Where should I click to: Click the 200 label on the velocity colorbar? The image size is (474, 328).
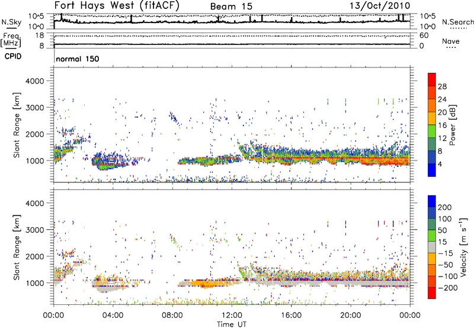pyautogui.click(x=445, y=207)
